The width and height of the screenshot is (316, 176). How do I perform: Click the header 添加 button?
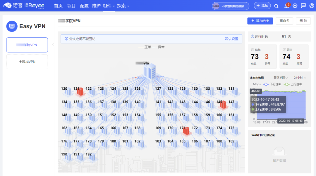tap(262, 6)
